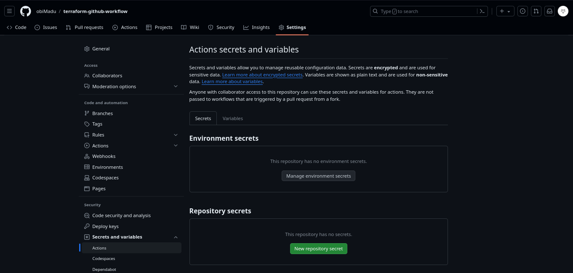Open the notifications inbox icon
This screenshot has width=573, height=273.
tap(549, 11)
